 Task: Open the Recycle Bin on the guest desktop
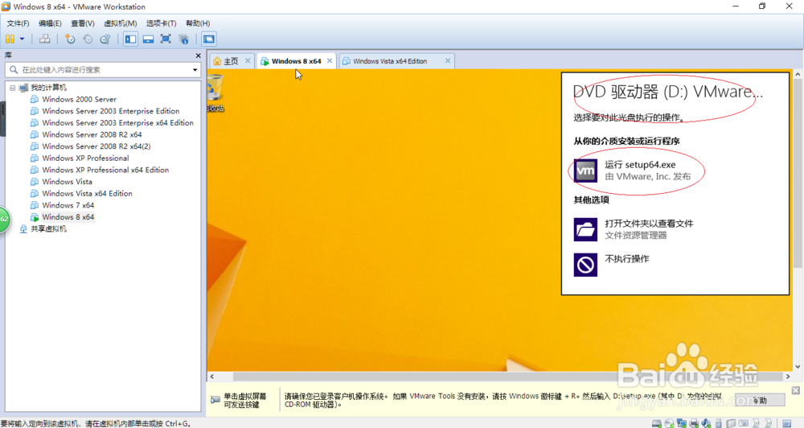tap(215, 93)
